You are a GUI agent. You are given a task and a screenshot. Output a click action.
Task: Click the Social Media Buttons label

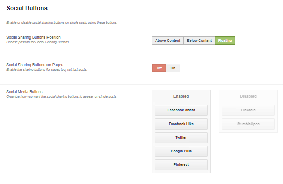tap(24, 92)
